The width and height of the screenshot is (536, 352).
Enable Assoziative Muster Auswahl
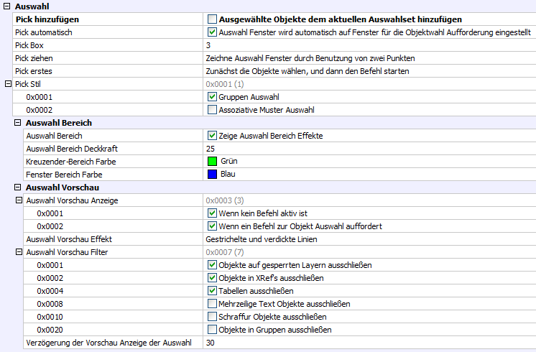tap(212, 110)
